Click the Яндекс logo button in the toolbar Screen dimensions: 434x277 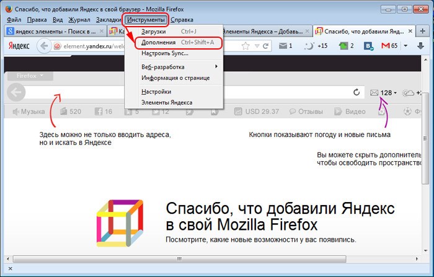(19, 46)
